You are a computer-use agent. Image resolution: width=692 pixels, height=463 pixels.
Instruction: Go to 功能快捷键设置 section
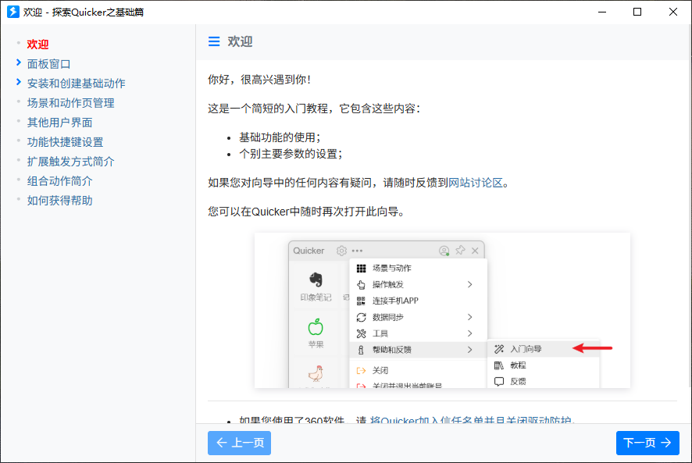tap(65, 141)
